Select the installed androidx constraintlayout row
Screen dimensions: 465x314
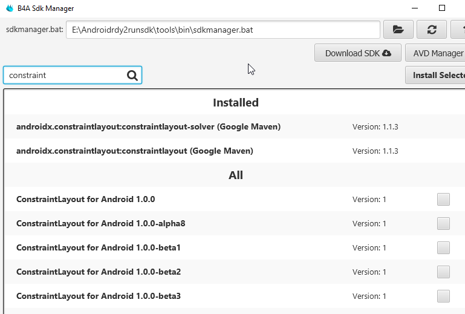[x=134, y=151]
